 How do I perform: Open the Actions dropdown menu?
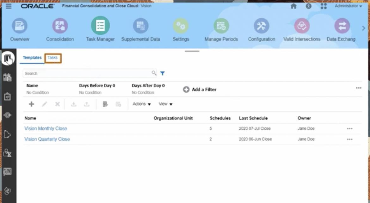pyautogui.click(x=142, y=104)
